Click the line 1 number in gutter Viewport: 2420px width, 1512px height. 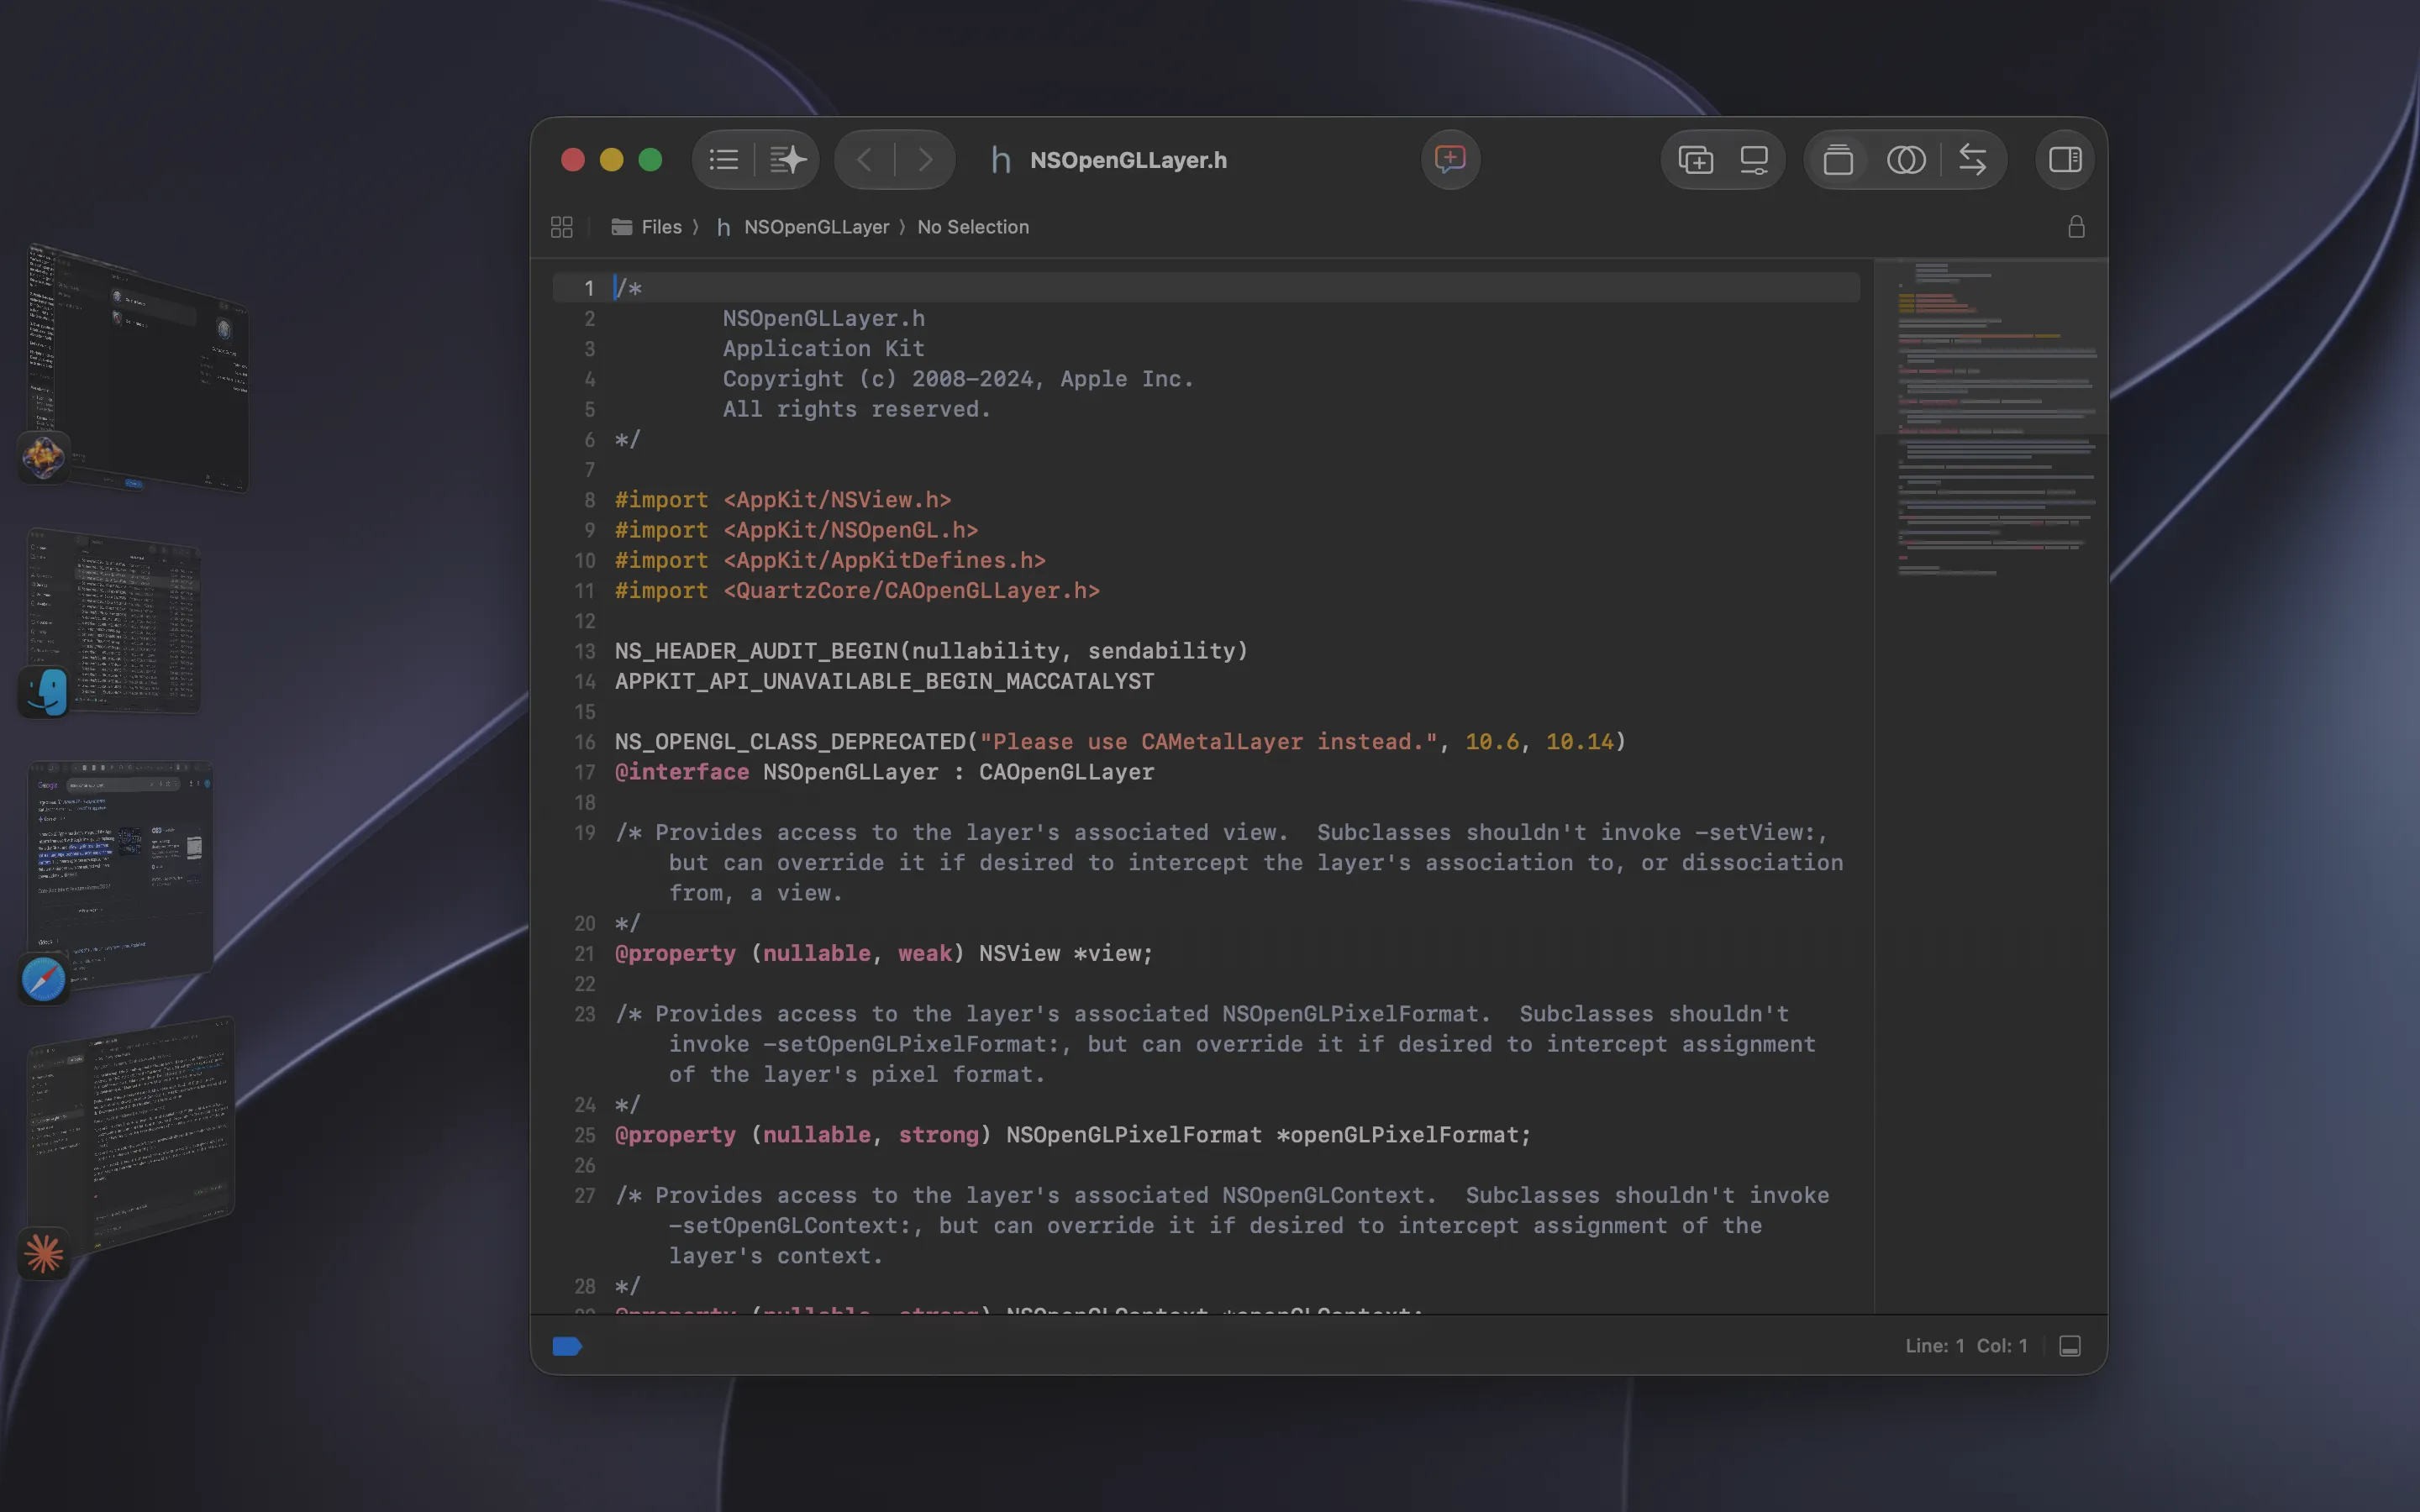pos(589,288)
